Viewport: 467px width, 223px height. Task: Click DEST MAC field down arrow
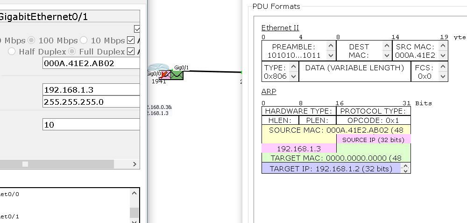point(387,55)
